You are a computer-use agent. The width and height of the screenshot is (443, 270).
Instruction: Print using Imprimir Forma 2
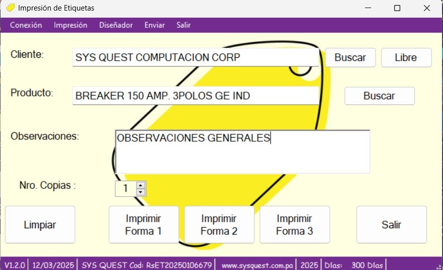tap(219, 225)
